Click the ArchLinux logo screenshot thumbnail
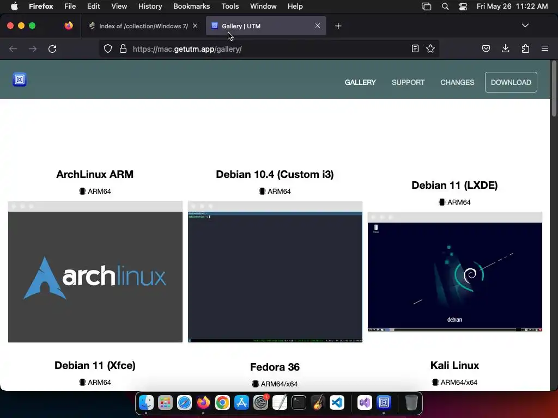This screenshot has height=418, width=558. pyautogui.click(x=95, y=272)
